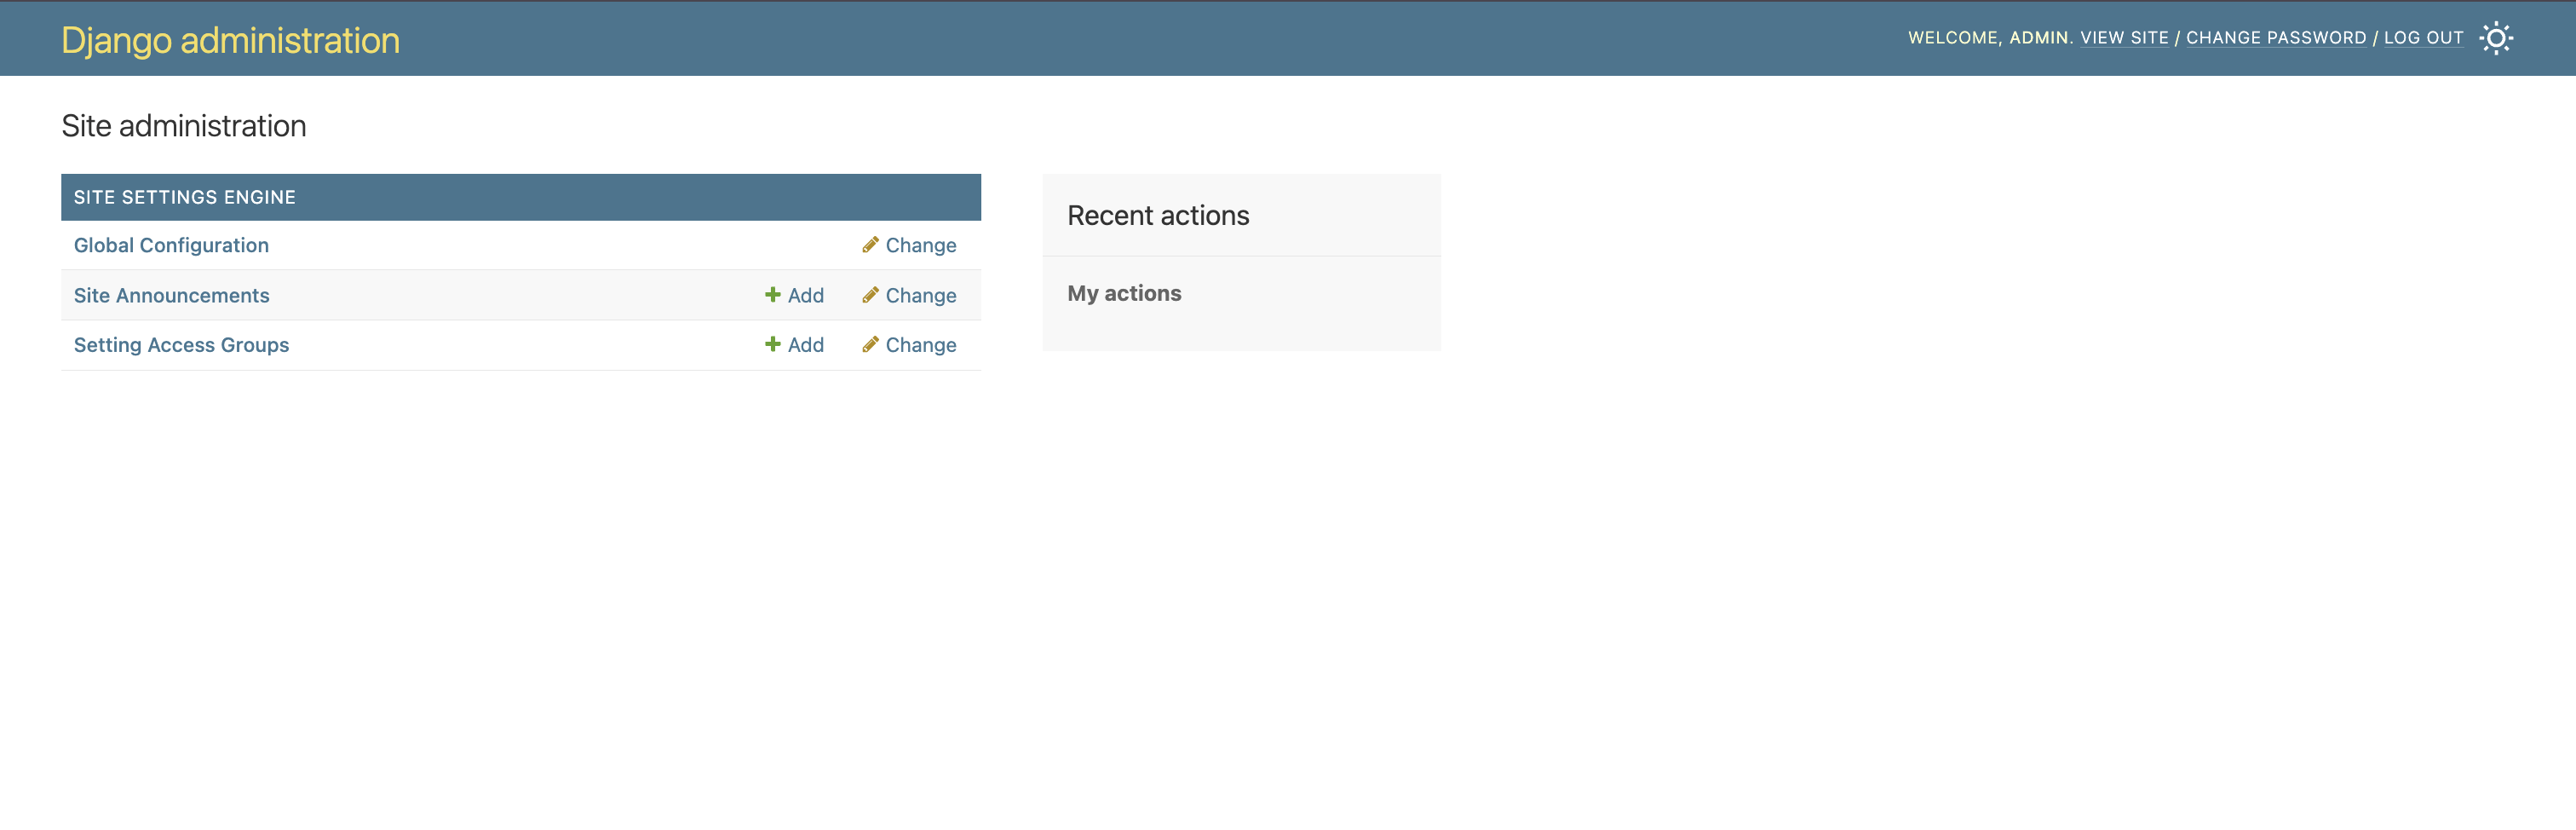This screenshot has height=830, width=2576.
Task: Toggle the light/dark theme sun icon
Action: 2495,38
